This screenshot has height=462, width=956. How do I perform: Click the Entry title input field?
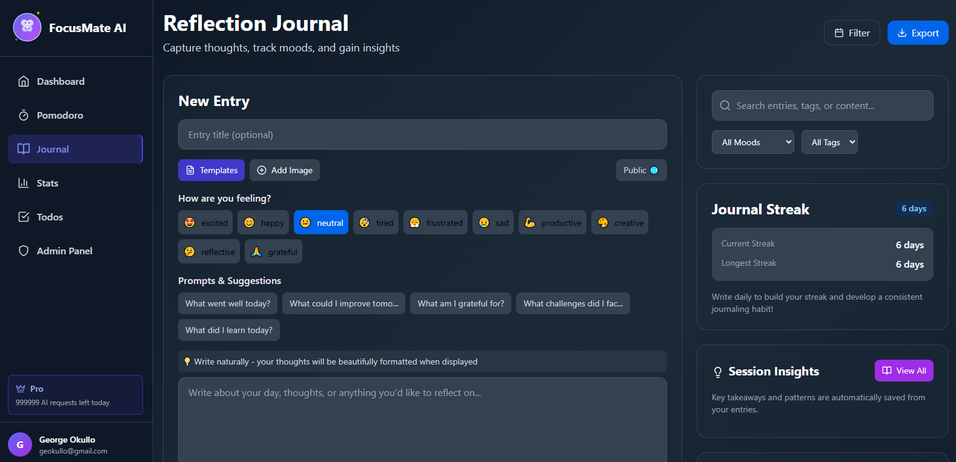click(422, 134)
